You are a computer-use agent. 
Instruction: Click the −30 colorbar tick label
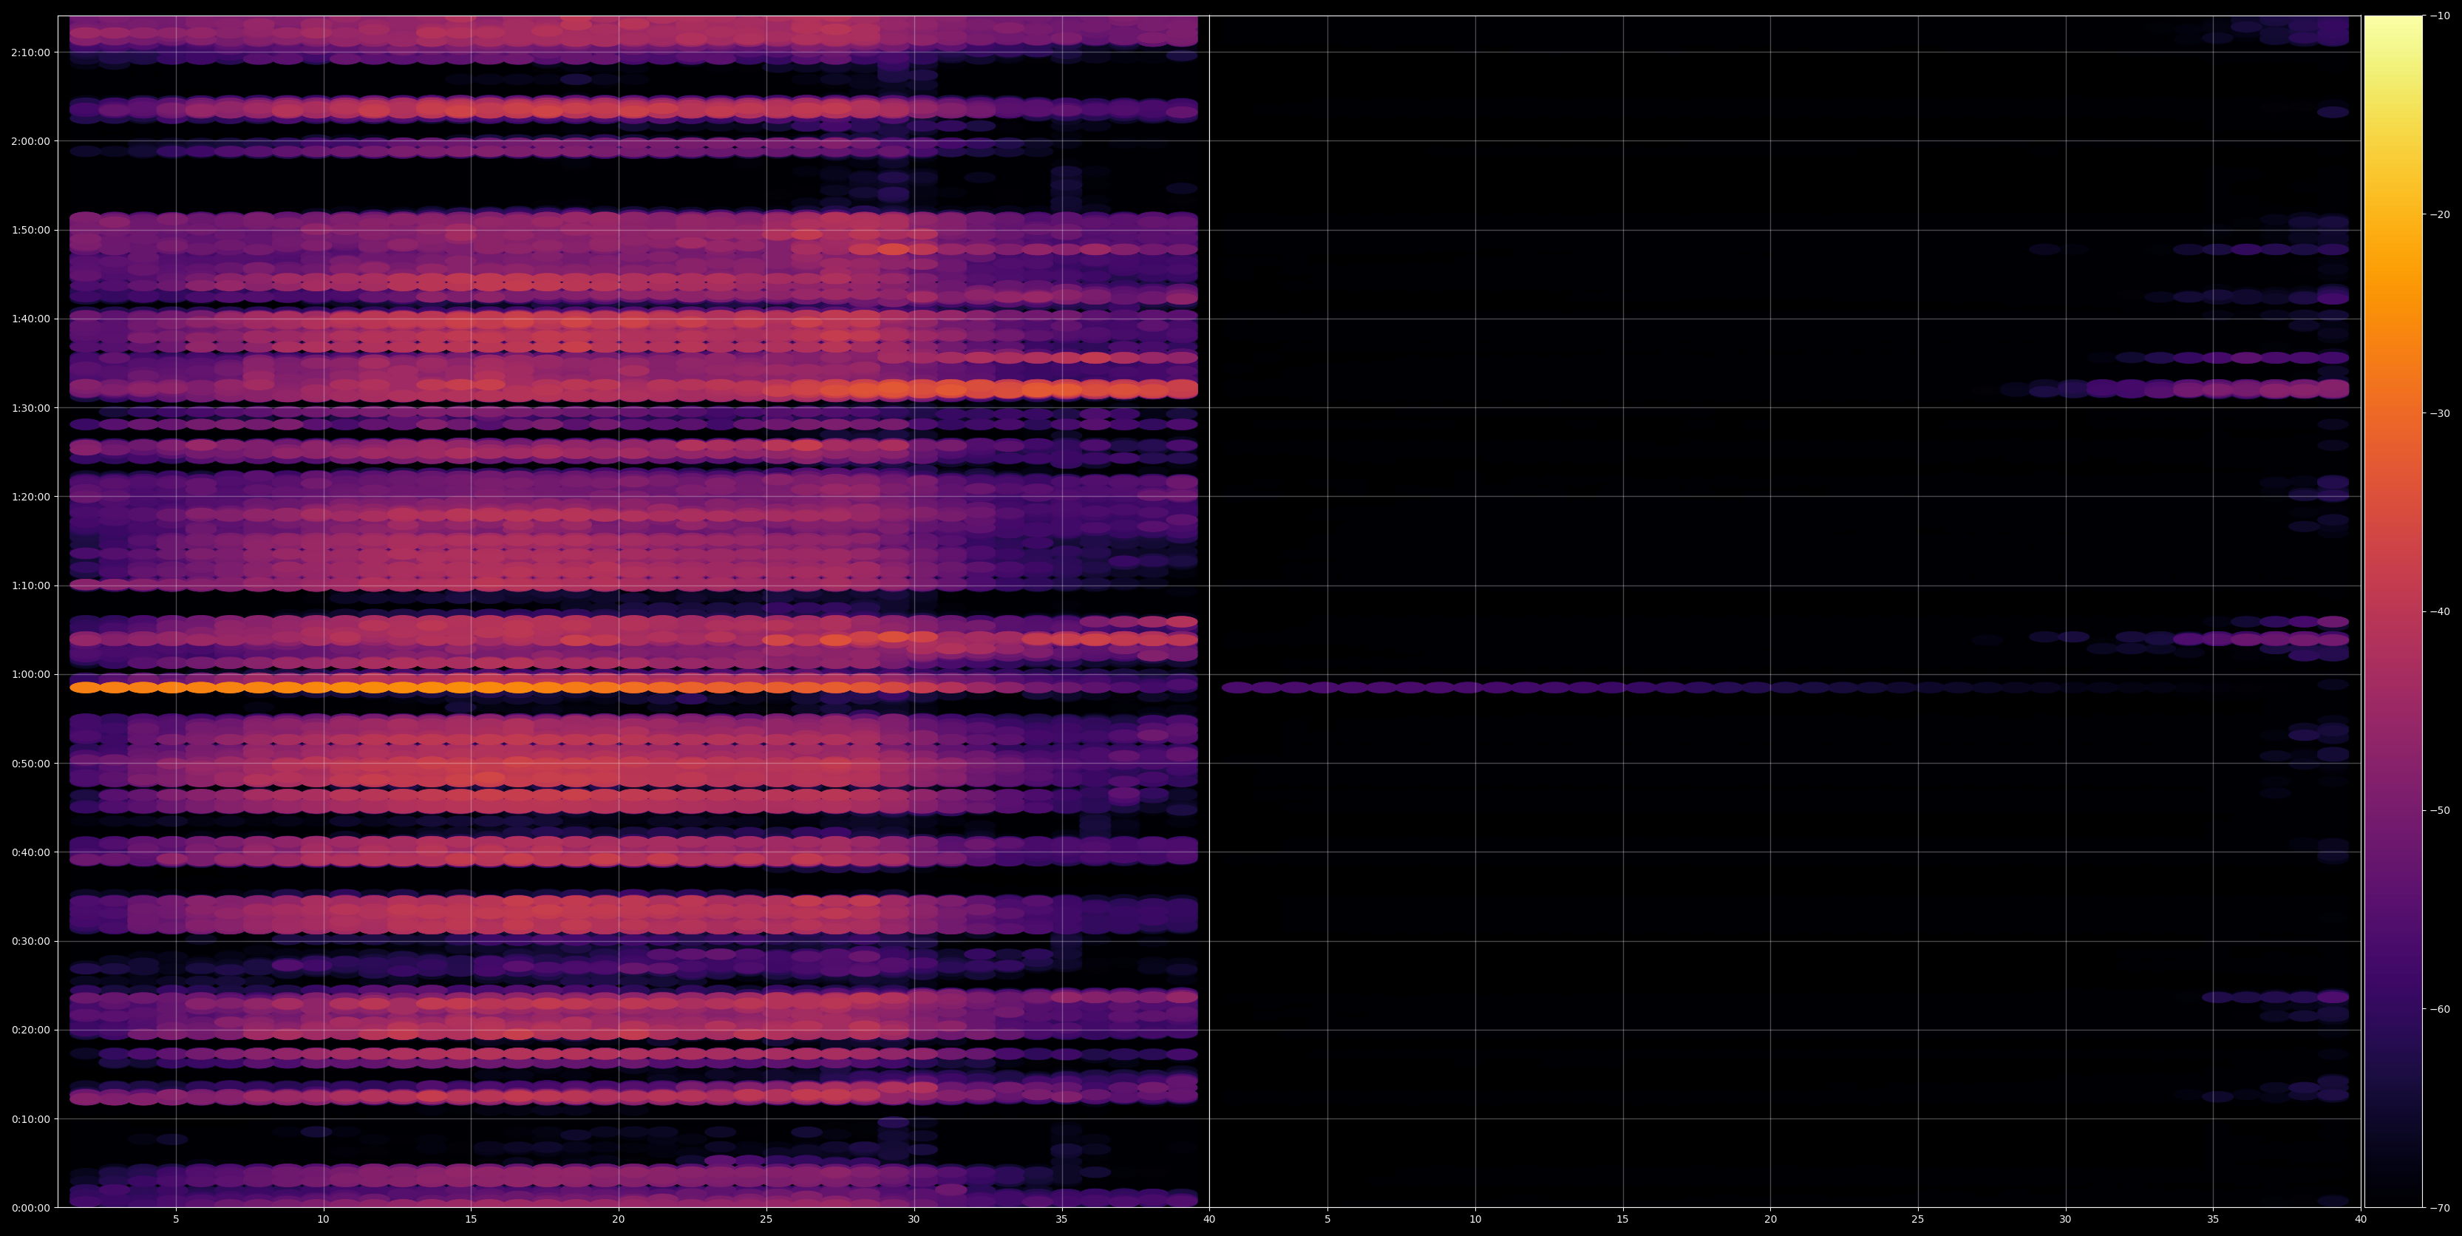[x=2440, y=414]
